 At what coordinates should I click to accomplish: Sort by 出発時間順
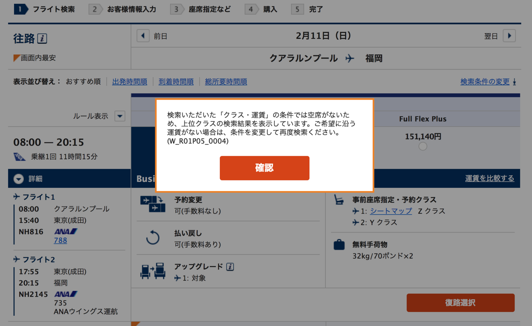point(130,82)
